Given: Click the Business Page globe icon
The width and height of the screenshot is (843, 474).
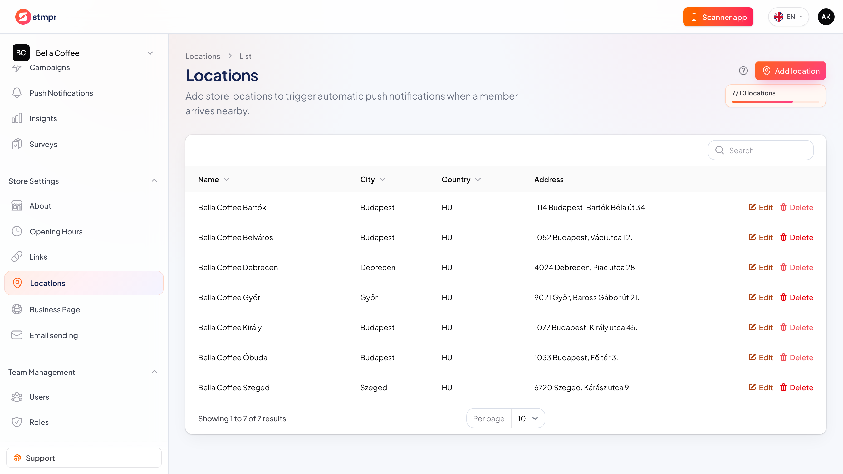Looking at the screenshot, I should tap(17, 309).
